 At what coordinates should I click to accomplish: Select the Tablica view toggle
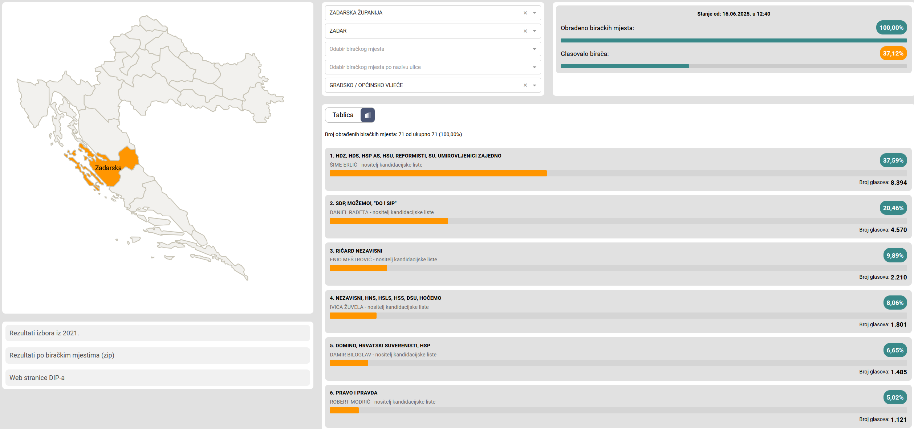point(343,115)
